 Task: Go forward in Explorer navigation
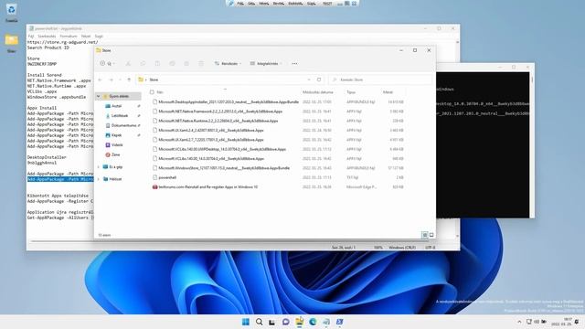pyautogui.click(x=111, y=80)
